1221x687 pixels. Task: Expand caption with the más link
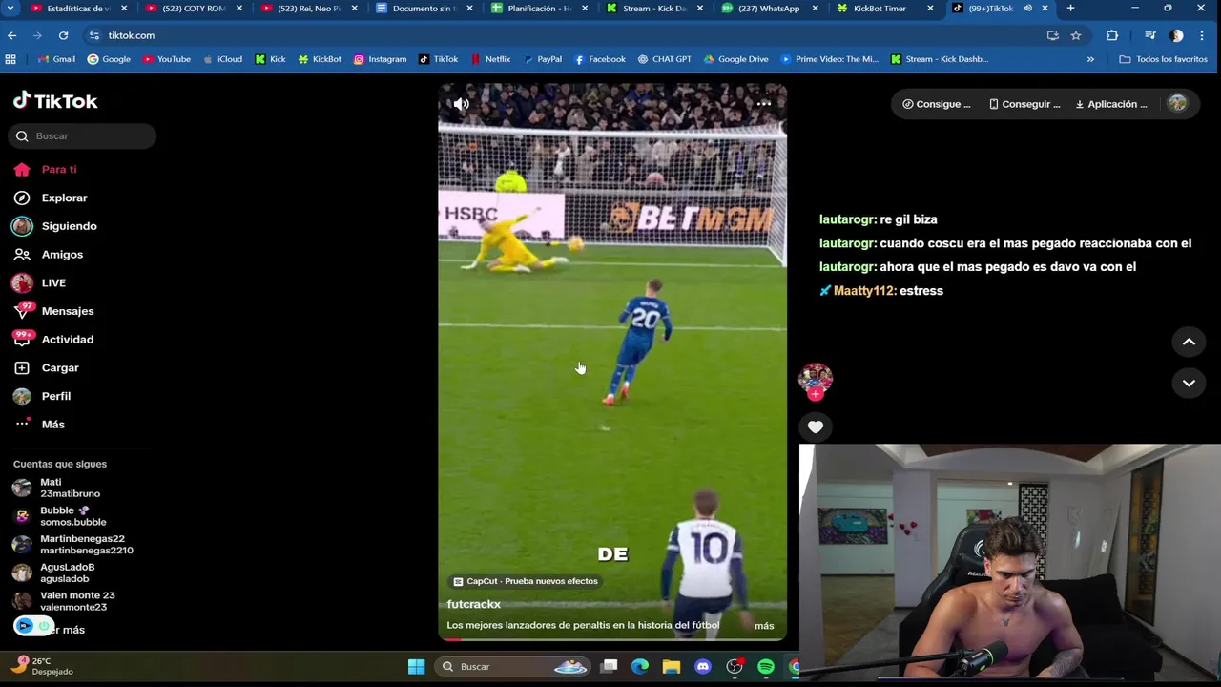(764, 626)
